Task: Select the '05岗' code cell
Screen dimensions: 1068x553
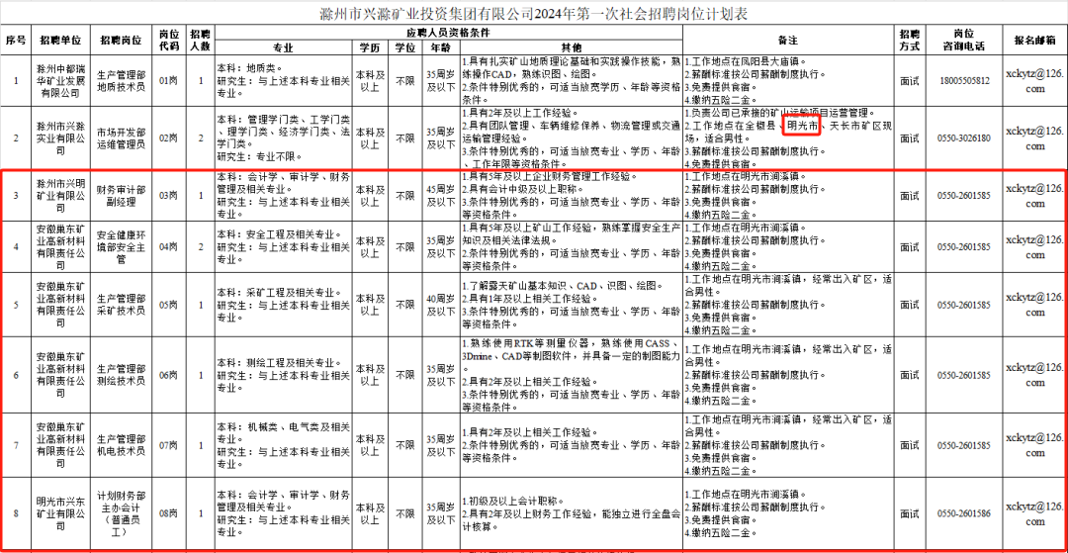Action: [x=168, y=305]
